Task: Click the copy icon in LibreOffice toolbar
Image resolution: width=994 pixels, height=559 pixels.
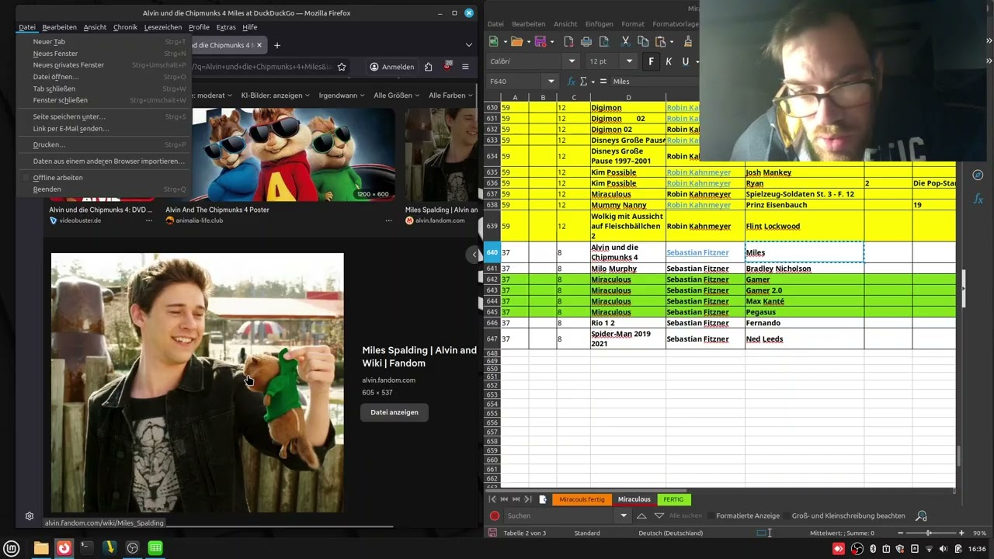Action: [643, 41]
